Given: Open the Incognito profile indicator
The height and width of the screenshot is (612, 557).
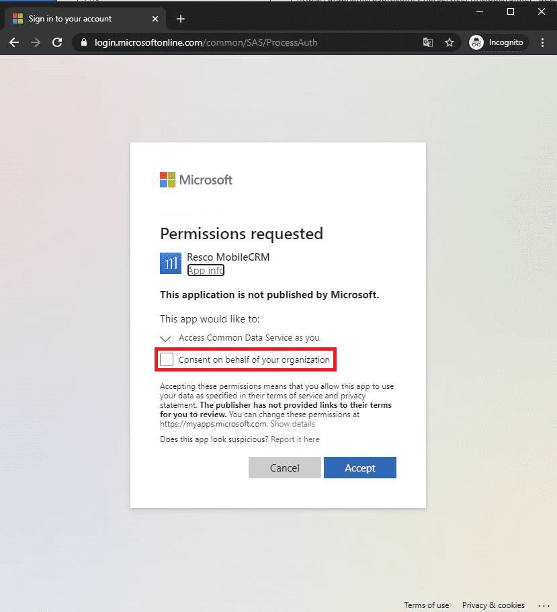Looking at the screenshot, I should (497, 42).
